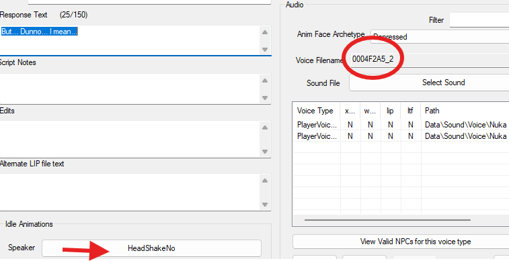Click the Response Text scroll up arrow
The width and height of the screenshot is (509, 261).
(x=265, y=32)
